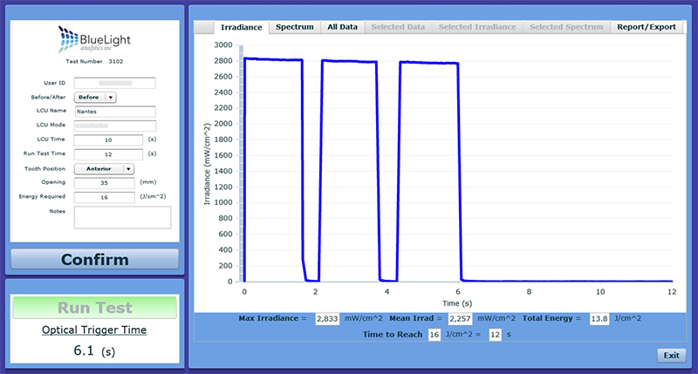Click the BlueLight Analytics logo
This screenshot has width=698, height=374.
coord(94,40)
